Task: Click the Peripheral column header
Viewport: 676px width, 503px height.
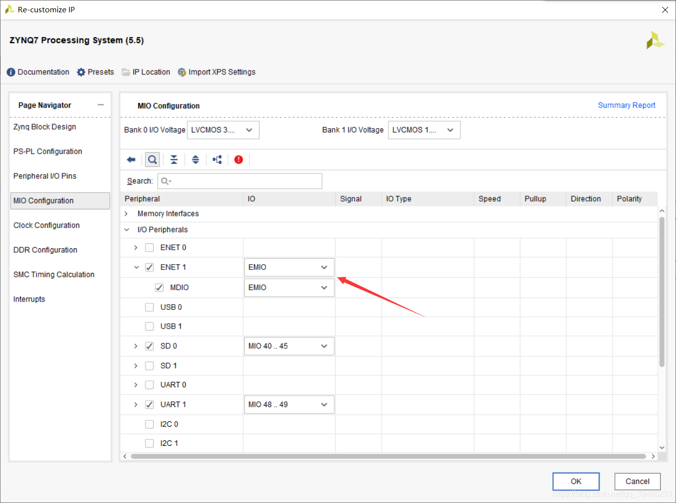Action: (182, 199)
